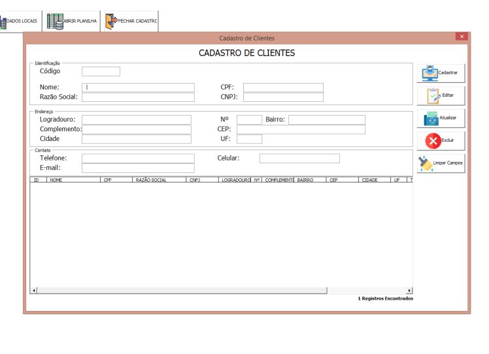Click the Código input field

click(x=101, y=71)
